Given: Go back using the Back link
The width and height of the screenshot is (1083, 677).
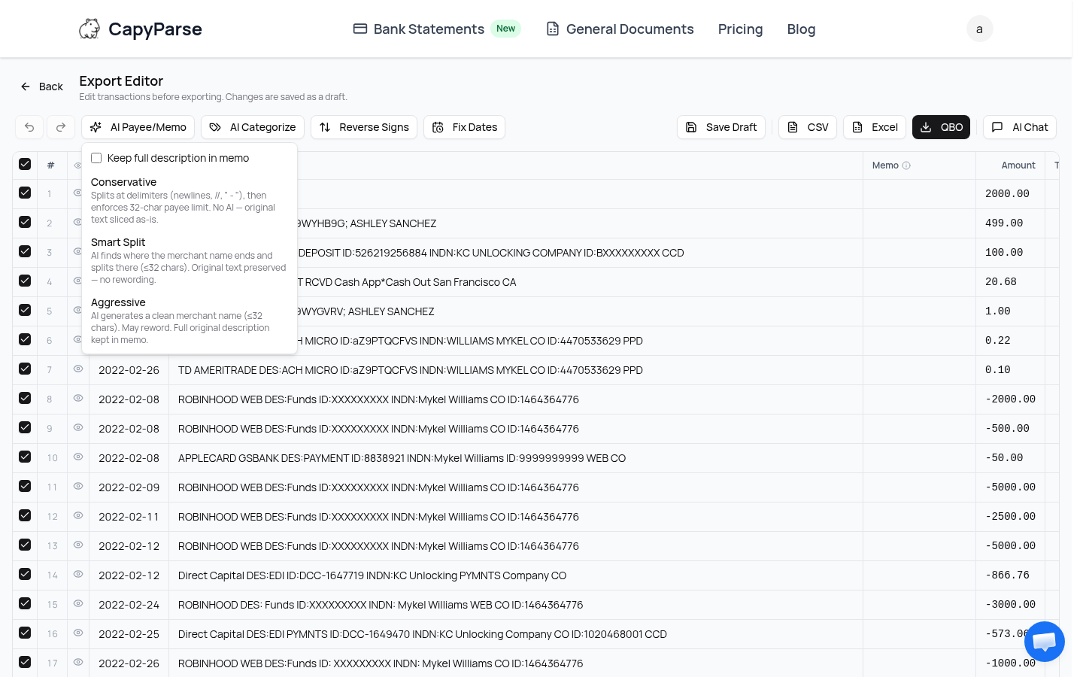Looking at the screenshot, I should pos(41,87).
